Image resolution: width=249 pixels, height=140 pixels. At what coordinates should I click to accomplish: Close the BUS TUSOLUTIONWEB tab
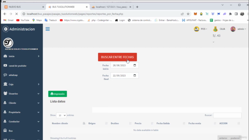(x=87, y=7)
